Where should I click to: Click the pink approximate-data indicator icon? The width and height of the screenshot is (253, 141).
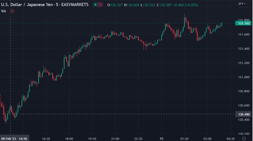(100, 5)
